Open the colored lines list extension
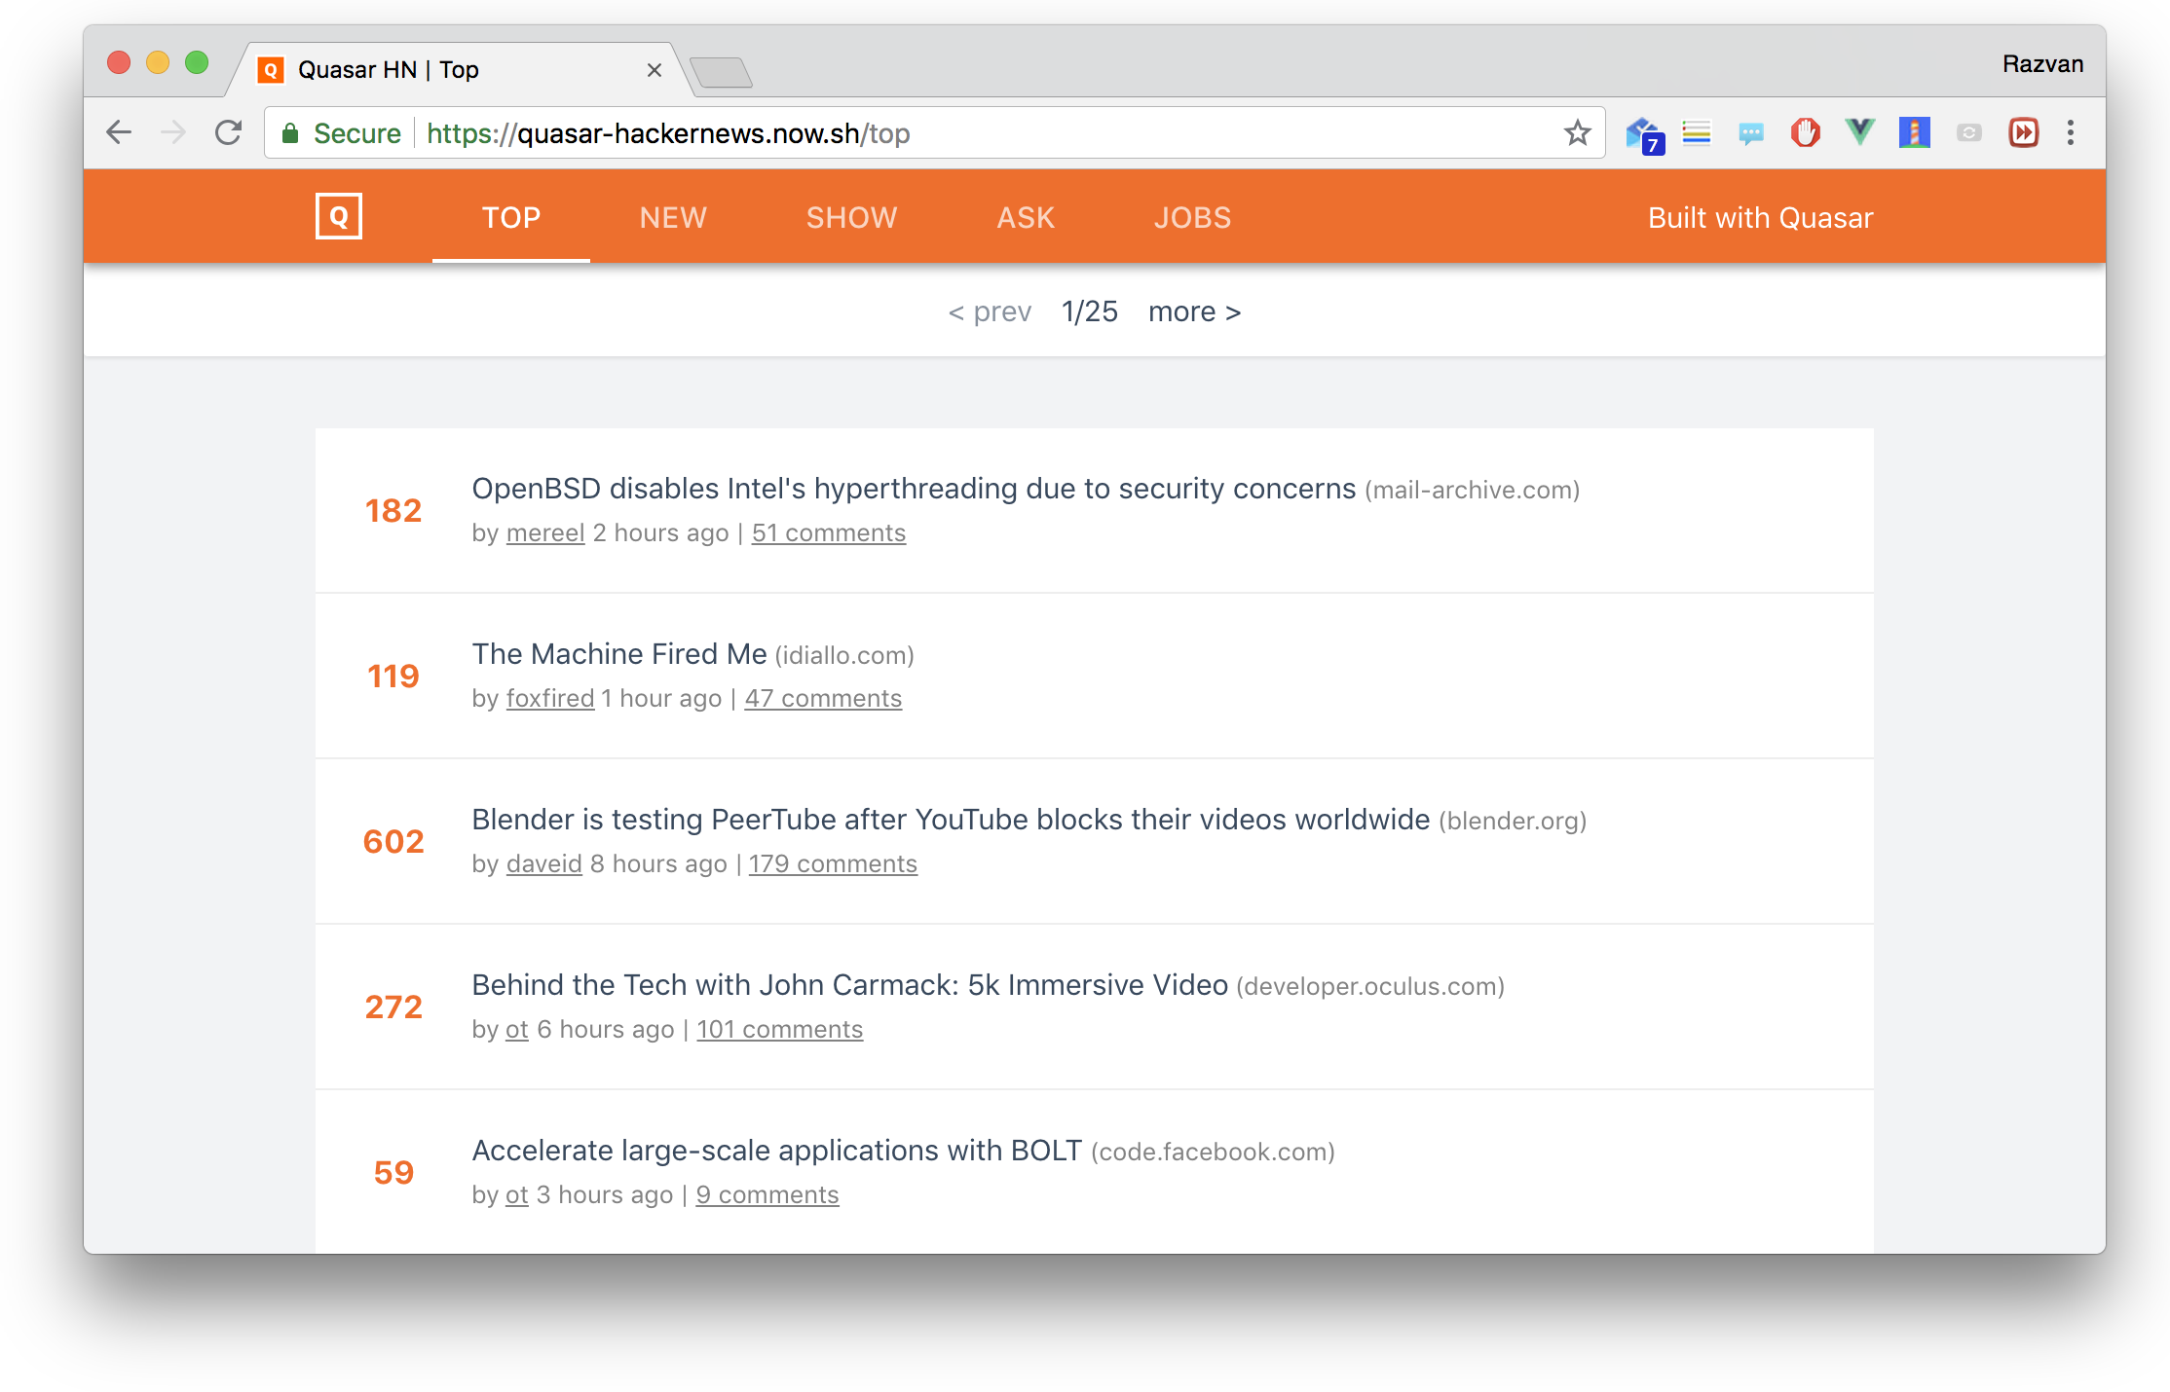This screenshot has width=2170, height=1392. (x=1697, y=132)
